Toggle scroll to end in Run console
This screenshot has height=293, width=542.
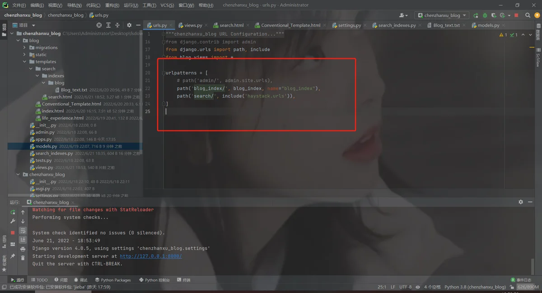[23, 240]
